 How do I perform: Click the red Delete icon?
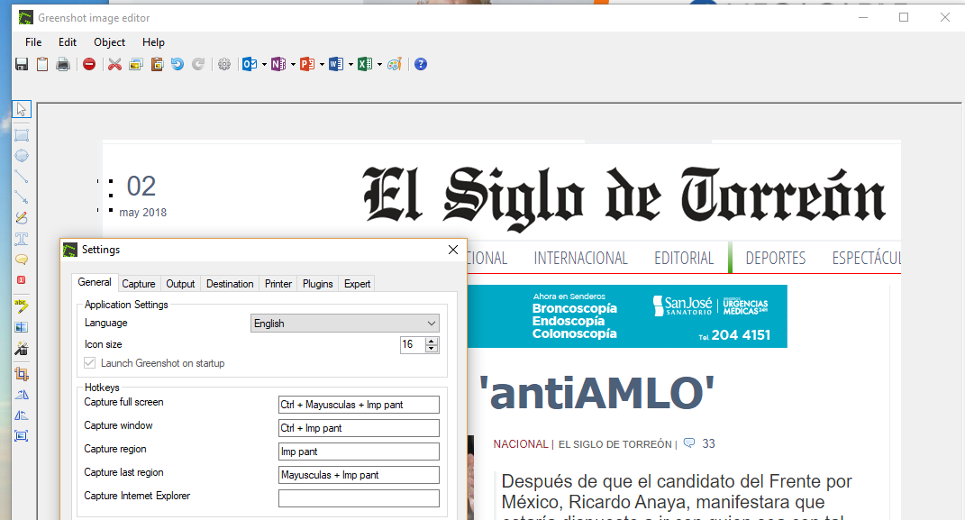(89, 64)
